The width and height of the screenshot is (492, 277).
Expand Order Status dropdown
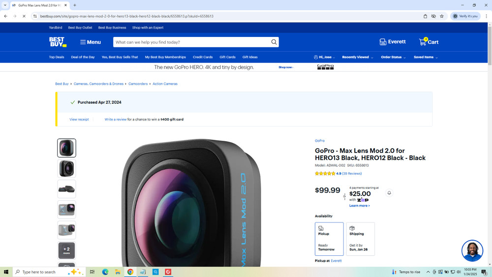pyautogui.click(x=393, y=57)
